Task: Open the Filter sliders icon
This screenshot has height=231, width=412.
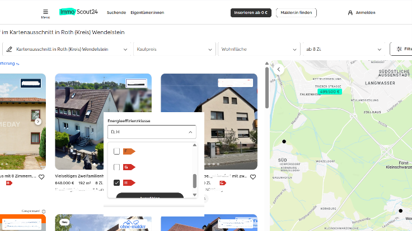Action: click(399, 49)
